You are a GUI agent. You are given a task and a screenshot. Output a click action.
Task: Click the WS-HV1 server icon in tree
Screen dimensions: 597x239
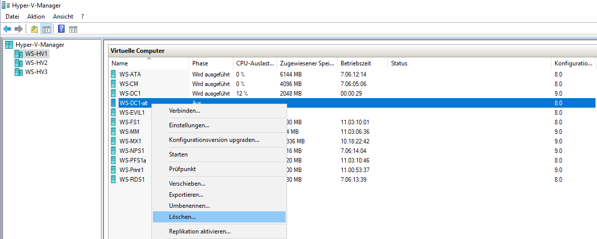click(x=19, y=54)
